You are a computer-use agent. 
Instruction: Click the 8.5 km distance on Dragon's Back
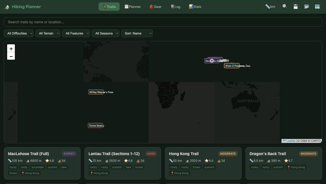click(x=256, y=161)
